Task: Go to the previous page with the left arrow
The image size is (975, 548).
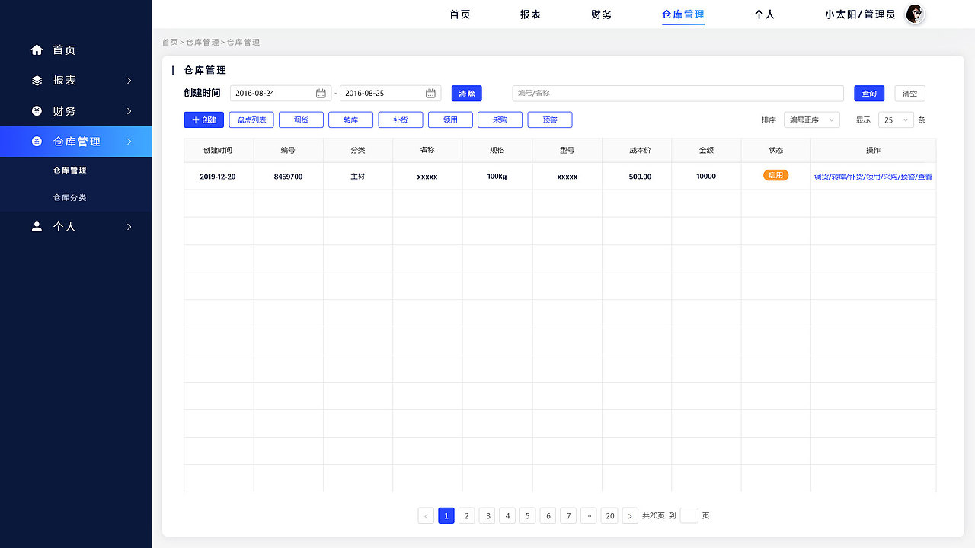Action: (x=426, y=515)
